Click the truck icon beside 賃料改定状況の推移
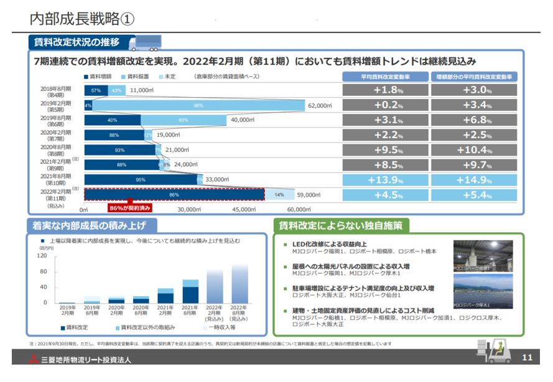553x382 pixels. (x=144, y=42)
